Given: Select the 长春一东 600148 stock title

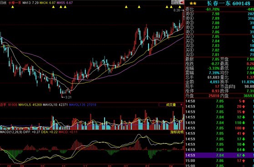Looking at the screenshot, I should (229, 3).
